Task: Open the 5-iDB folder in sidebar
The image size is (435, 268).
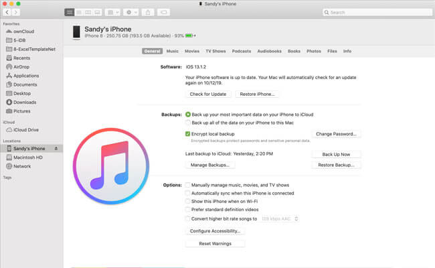Action: pyautogui.click(x=16, y=40)
